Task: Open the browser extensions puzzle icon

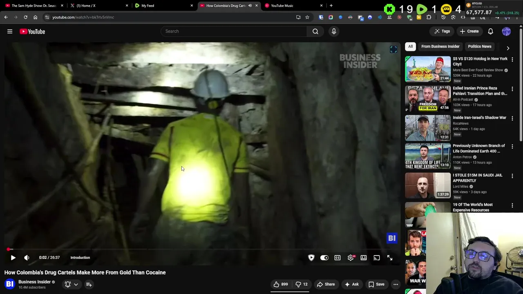Action: click(x=429, y=17)
